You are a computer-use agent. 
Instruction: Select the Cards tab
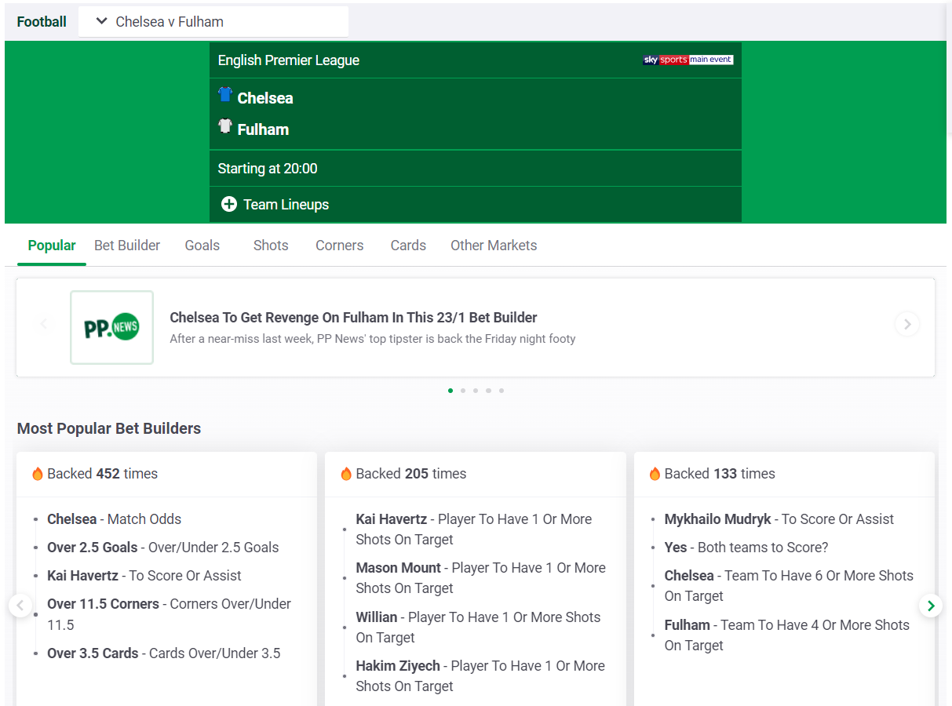pos(408,246)
